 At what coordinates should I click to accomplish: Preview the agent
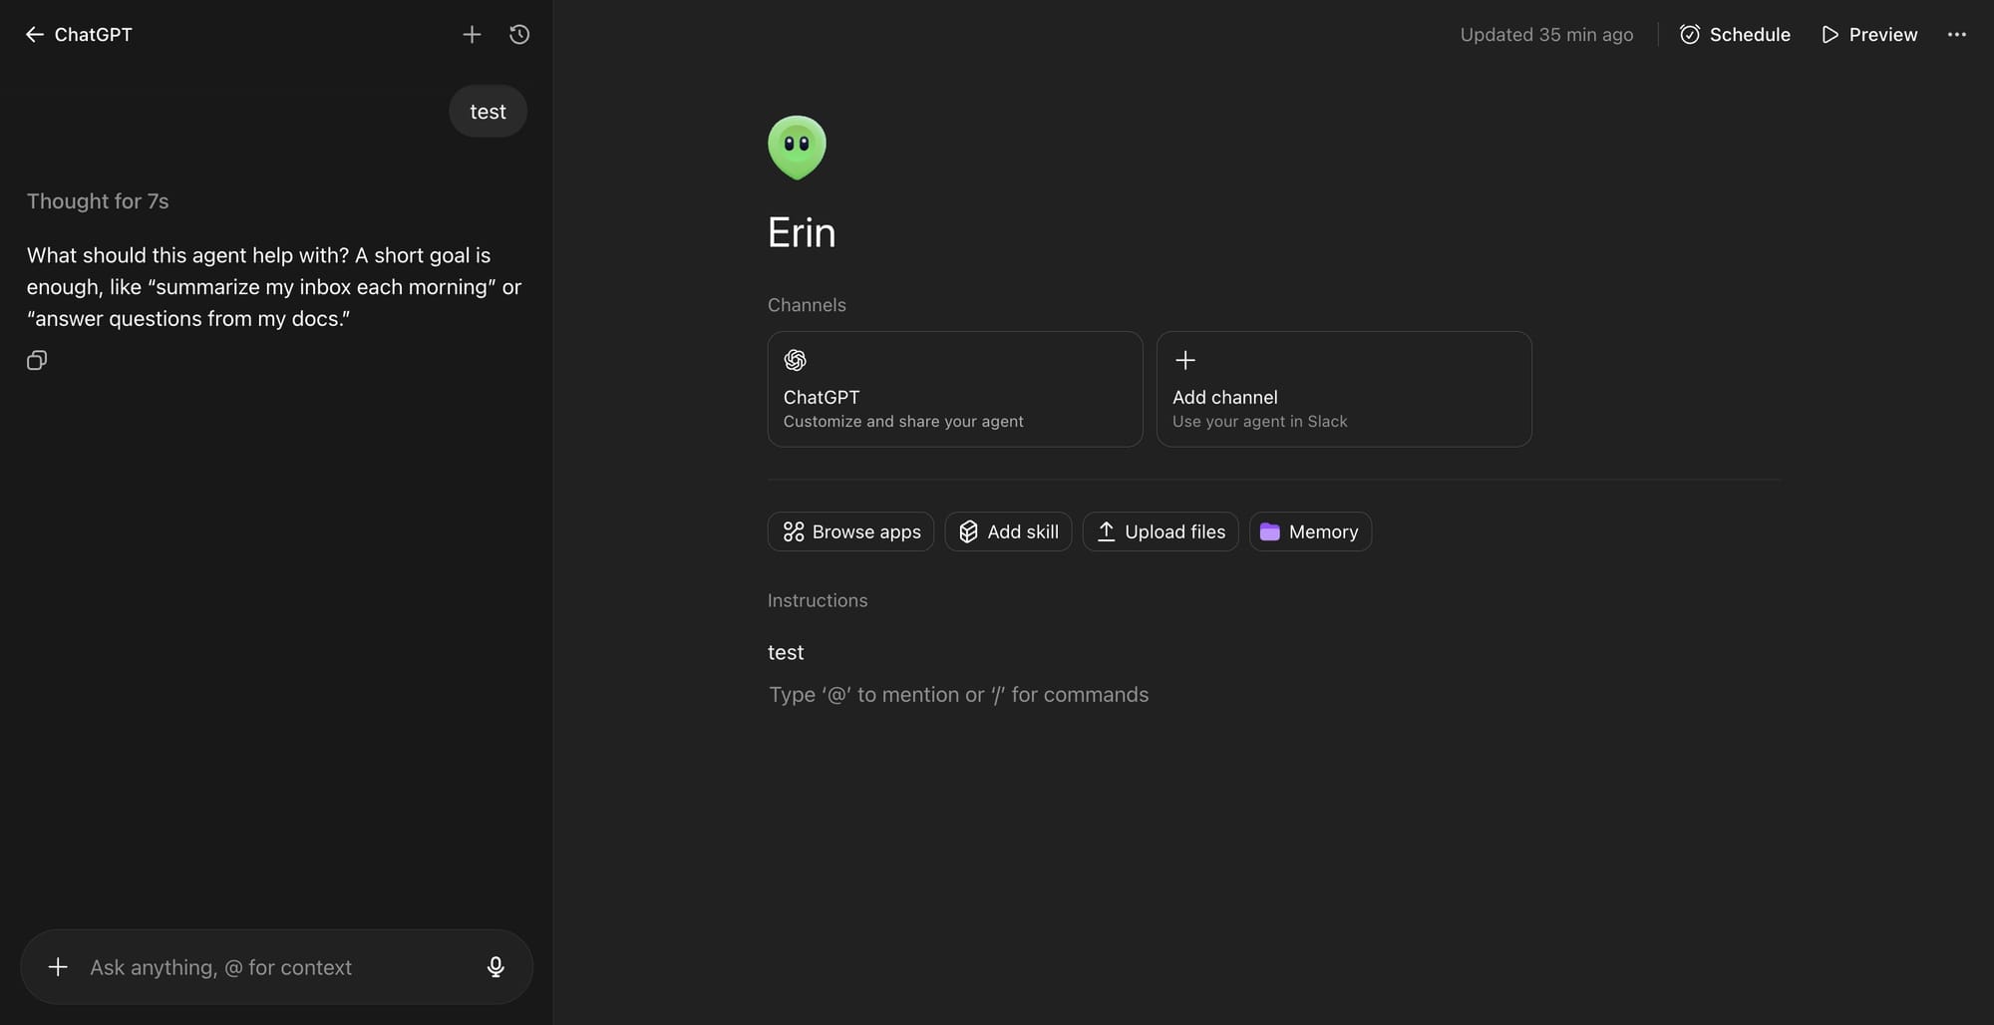[1869, 35]
